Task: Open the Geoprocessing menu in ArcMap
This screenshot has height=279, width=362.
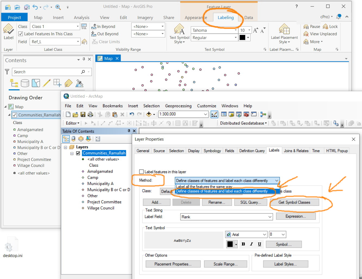Action: 178,106
